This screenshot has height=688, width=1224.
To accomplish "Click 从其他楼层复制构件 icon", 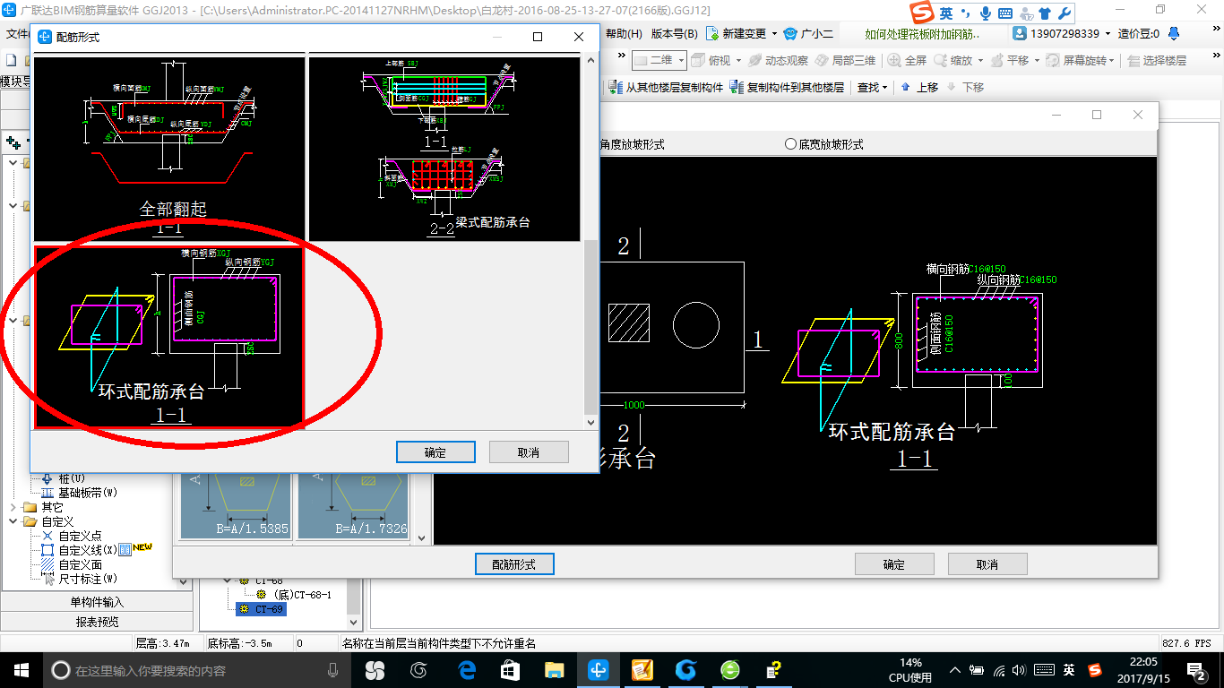I will 616,87.
